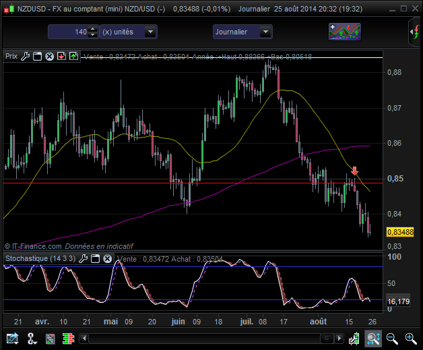Click Prix panel window icon

point(37,57)
